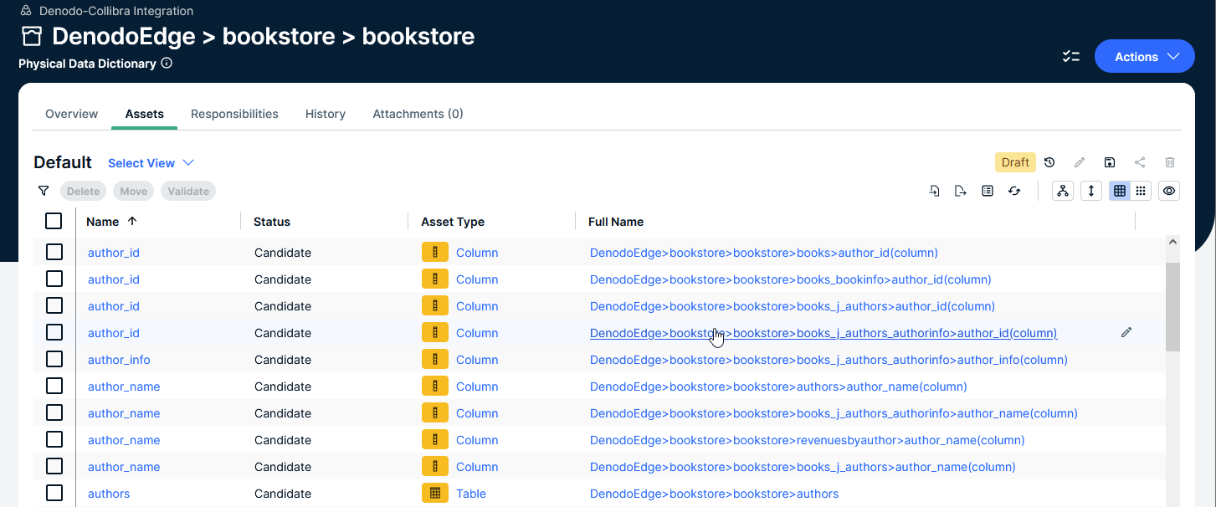Check the box for authors>author_name row

coord(54,386)
